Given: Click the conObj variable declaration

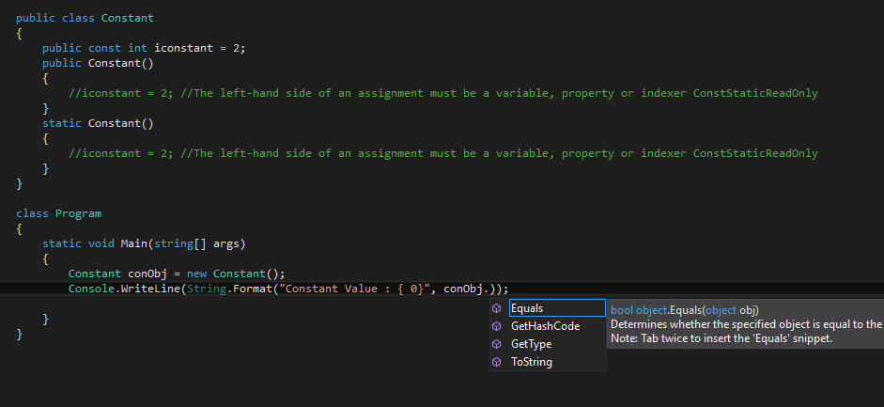Looking at the screenshot, I should pos(177,274).
